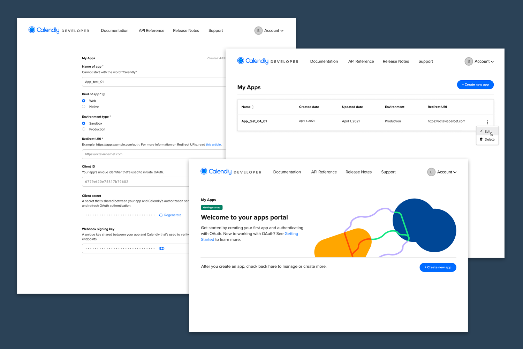Click the Name of app input field

click(x=154, y=82)
